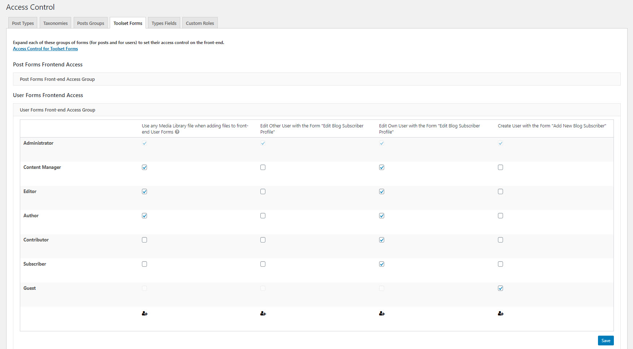Click the add-role icon under Edit Other User column
Viewport: 633px width, 349px height.
point(263,313)
